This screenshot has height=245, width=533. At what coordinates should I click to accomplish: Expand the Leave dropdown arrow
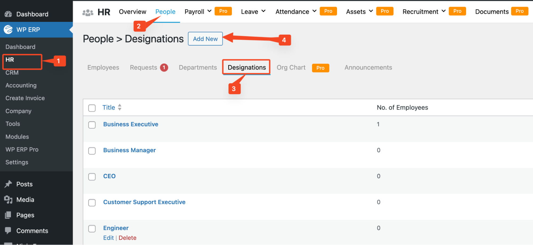[263, 11]
